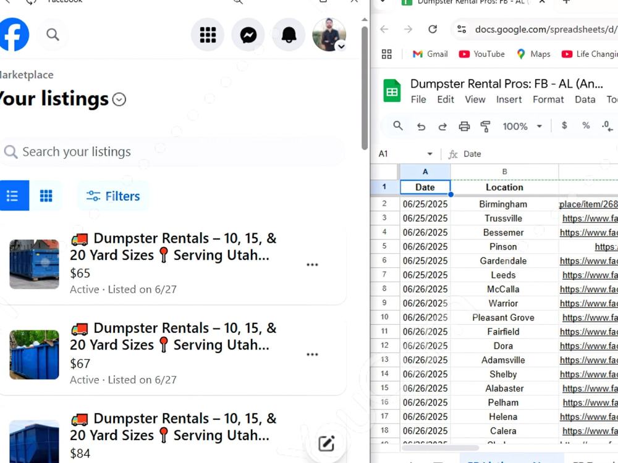Open the Format menu in Sheets
This screenshot has width=618, height=463.
[548, 99]
